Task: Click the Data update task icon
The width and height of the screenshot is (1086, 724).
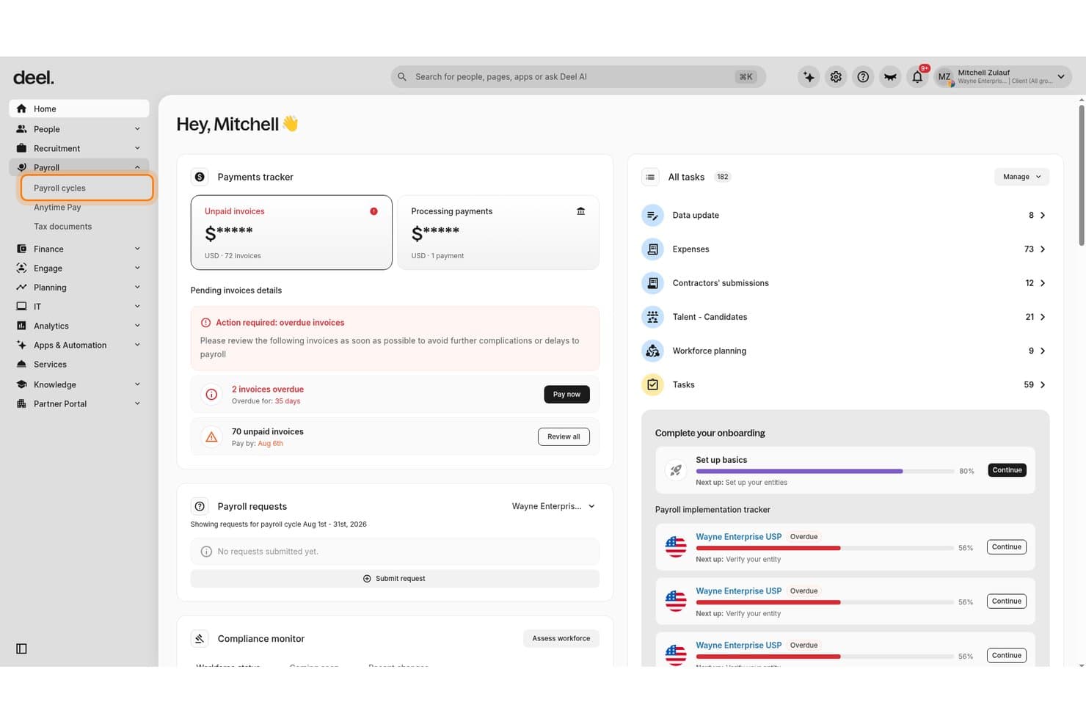Action: point(652,216)
